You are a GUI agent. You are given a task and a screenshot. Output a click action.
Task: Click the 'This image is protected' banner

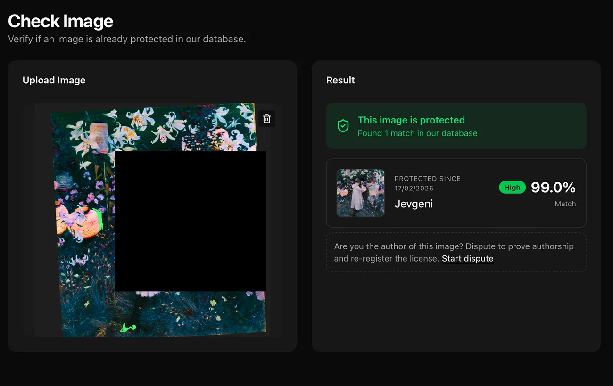(x=456, y=126)
